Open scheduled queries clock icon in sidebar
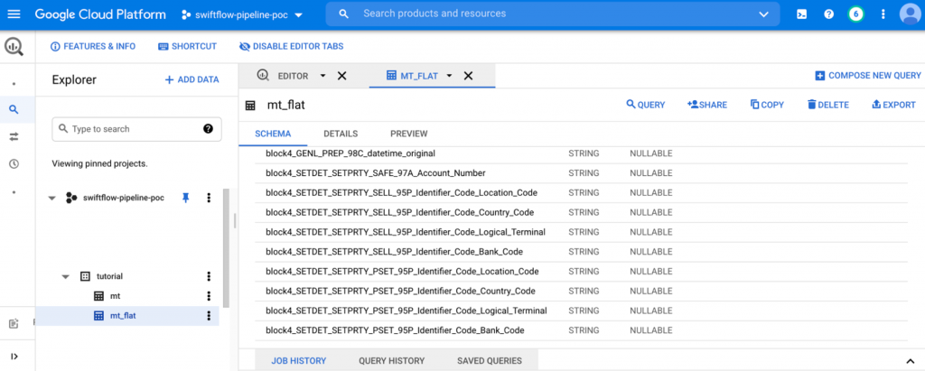 (x=14, y=163)
